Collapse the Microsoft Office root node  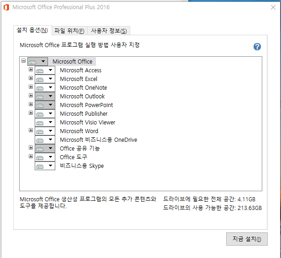point(23,61)
